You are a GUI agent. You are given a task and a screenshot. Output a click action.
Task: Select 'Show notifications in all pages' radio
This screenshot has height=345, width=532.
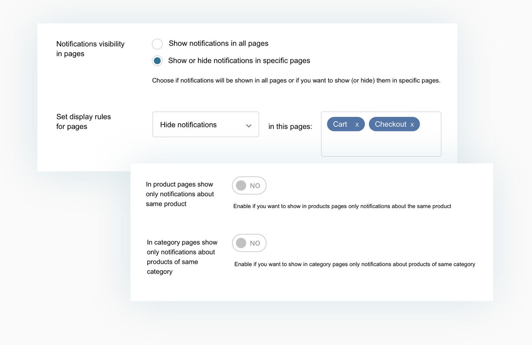[157, 44]
